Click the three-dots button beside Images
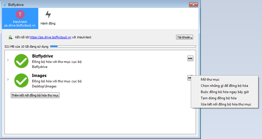 point(189,78)
